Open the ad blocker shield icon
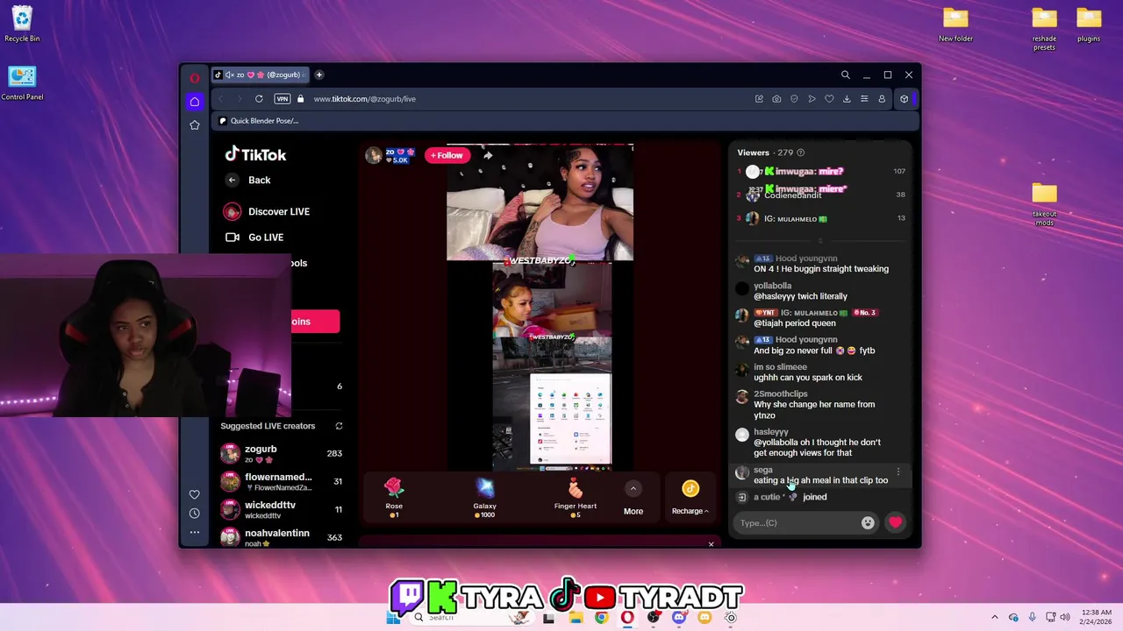The image size is (1123, 631). click(794, 99)
